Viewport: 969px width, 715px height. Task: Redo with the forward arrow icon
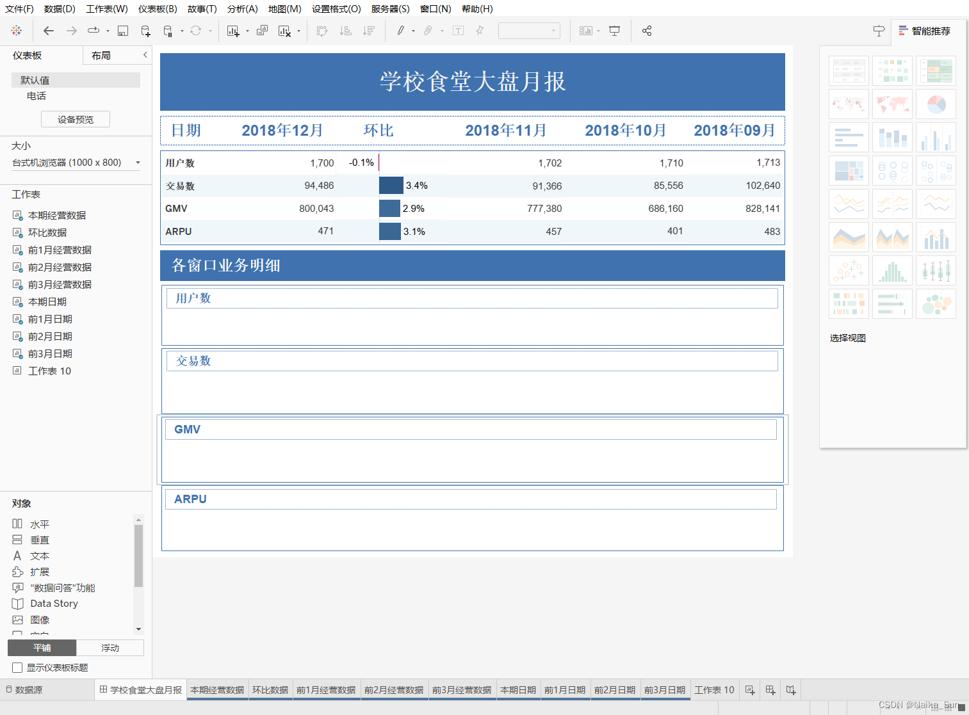[x=72, y=31]
